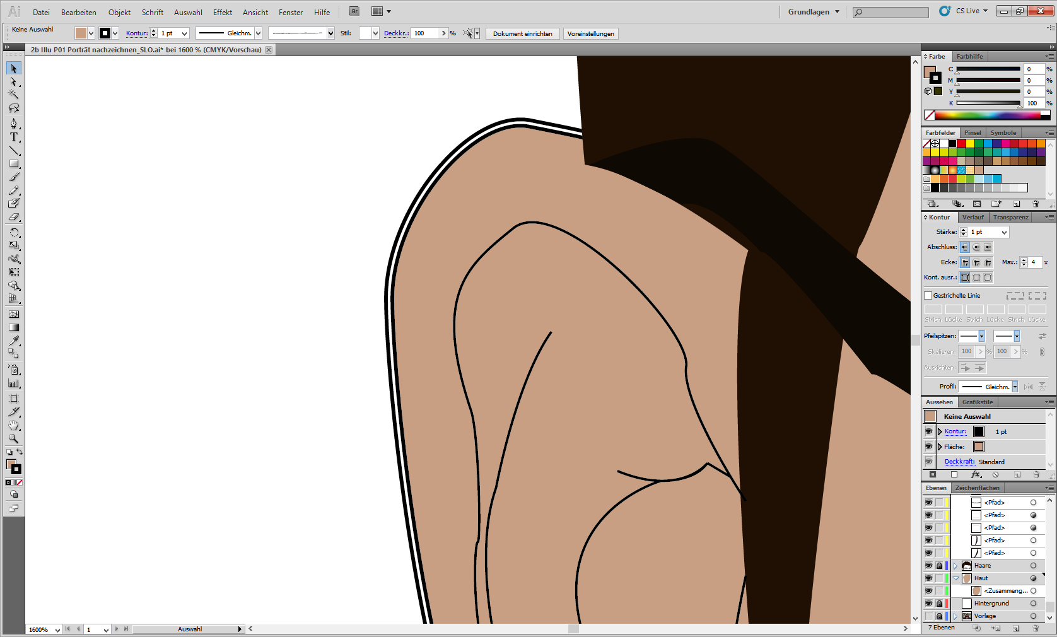This screenshot has width=1057, height=637.
Task: Select the Paintbrush tool
Action: 14,177
